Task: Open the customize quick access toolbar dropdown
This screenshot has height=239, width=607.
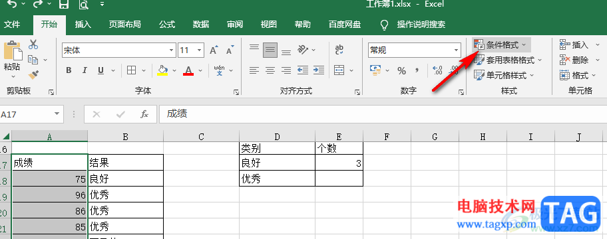Action: tap(102, 4)
